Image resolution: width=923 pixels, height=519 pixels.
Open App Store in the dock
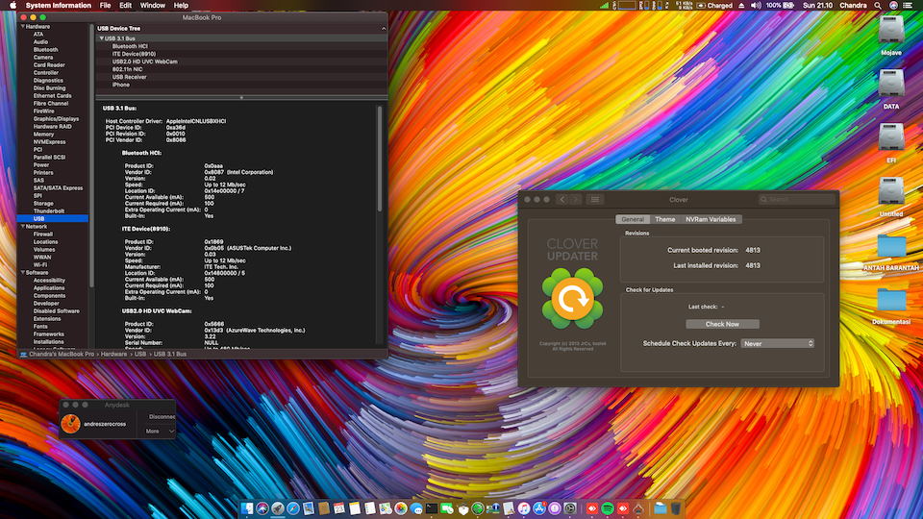pos(539,507)
